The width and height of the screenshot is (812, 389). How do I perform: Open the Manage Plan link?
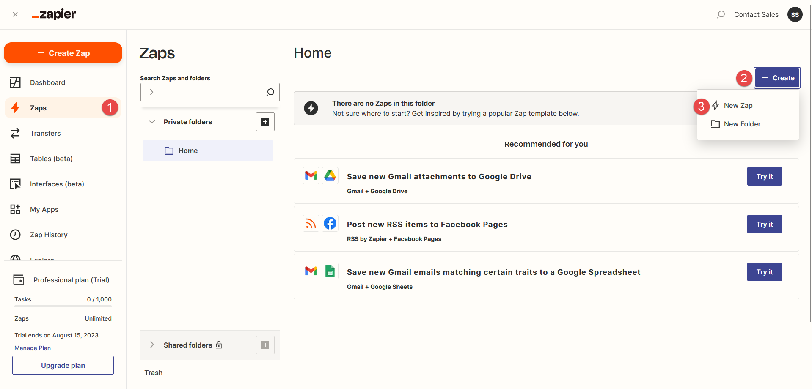[33, 348]
